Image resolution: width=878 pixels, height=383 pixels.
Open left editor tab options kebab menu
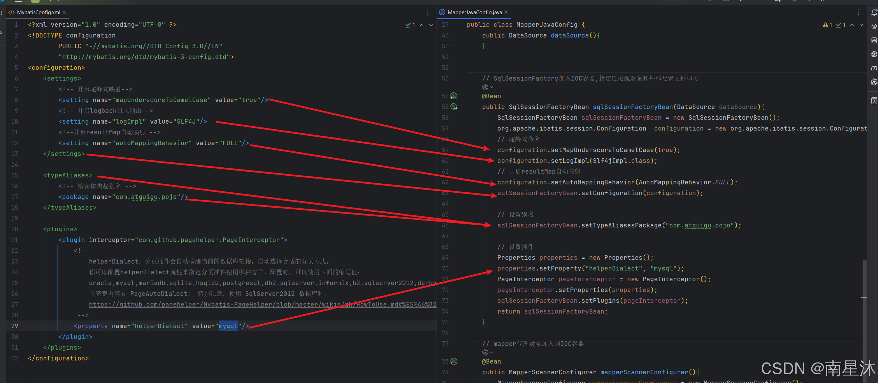pos(428,12)
